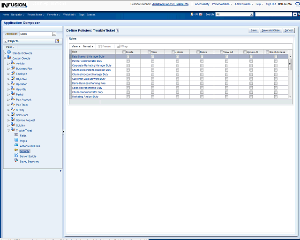This screenshot has height=240, width=300.
Task: Check the Create column header checkbox
Action: (x=124, y=52)
